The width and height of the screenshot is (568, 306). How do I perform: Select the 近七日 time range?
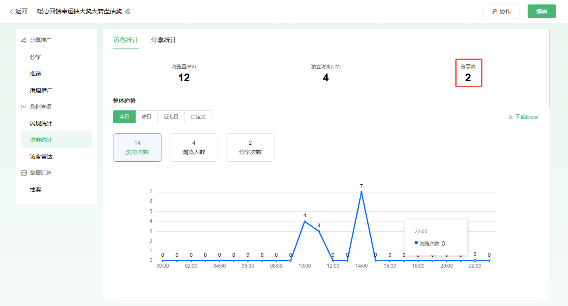pos(171,117)
